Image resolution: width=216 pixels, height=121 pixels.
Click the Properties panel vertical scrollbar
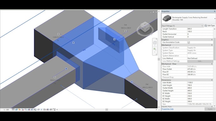pos(214,49)
